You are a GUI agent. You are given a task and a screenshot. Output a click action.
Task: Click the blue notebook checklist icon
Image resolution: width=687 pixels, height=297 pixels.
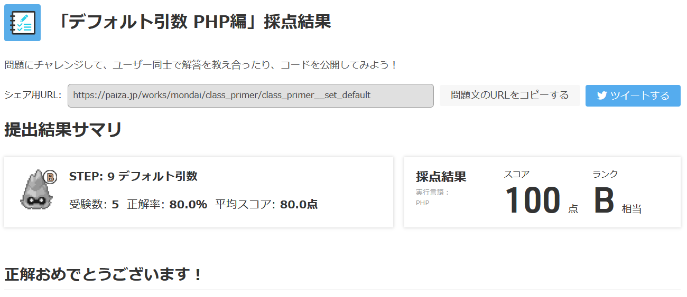click(22, 23)
